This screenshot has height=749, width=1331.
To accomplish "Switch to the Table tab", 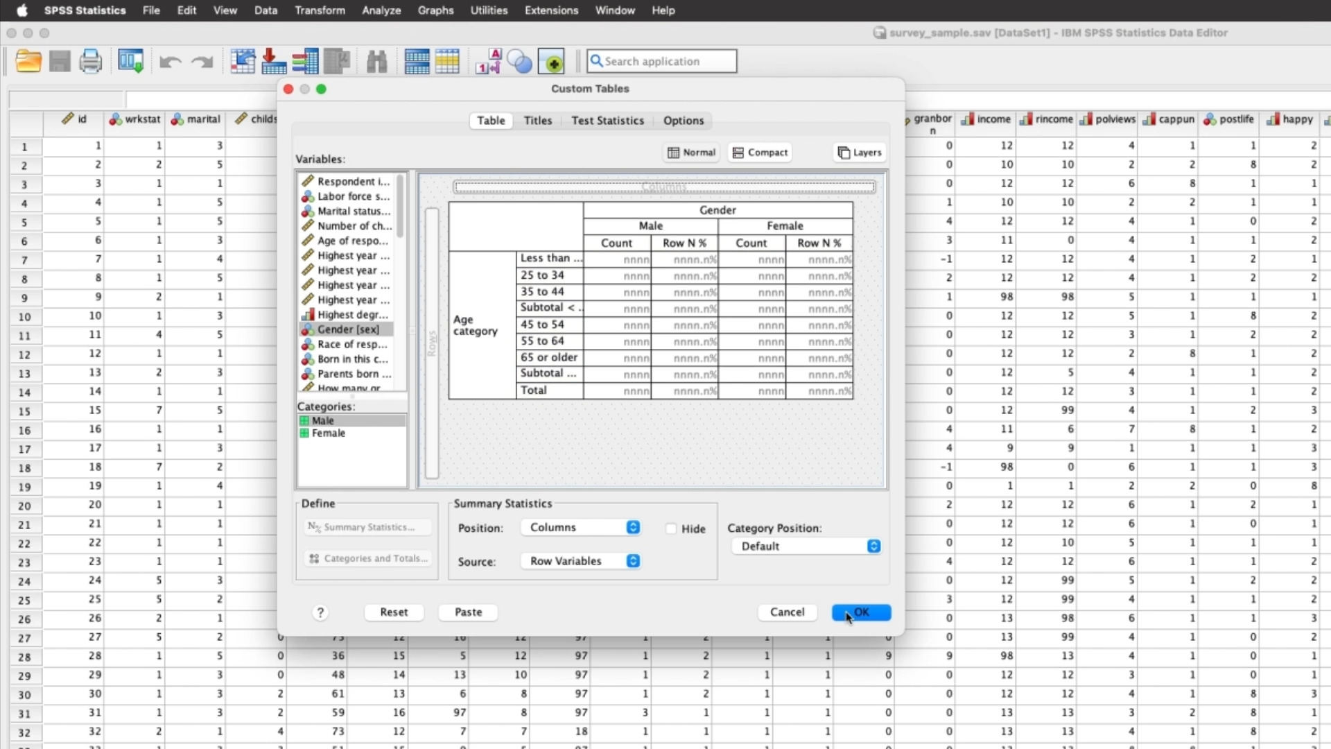I will click(491, 121).
